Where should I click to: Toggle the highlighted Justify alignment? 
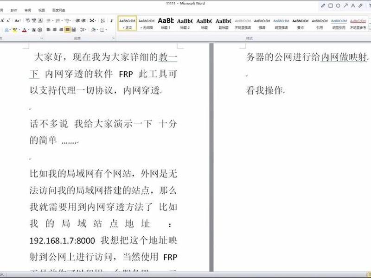click(67, 30)
